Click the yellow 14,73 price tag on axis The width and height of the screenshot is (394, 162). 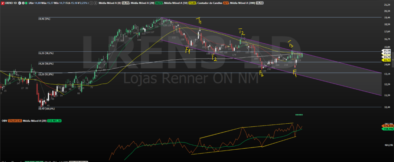pyautogui.click(x=386, y=60)
